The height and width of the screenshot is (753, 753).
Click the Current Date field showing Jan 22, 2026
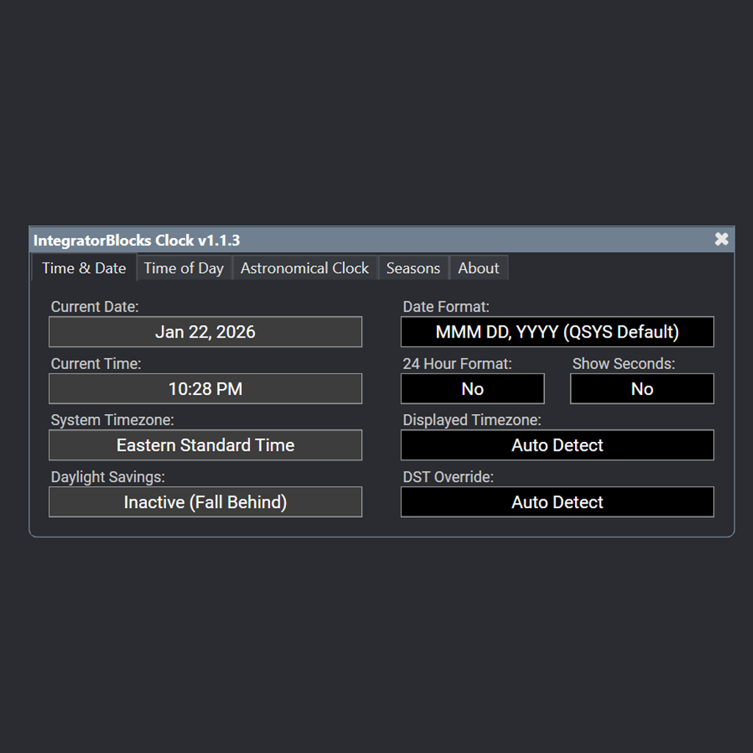point(205,332)
